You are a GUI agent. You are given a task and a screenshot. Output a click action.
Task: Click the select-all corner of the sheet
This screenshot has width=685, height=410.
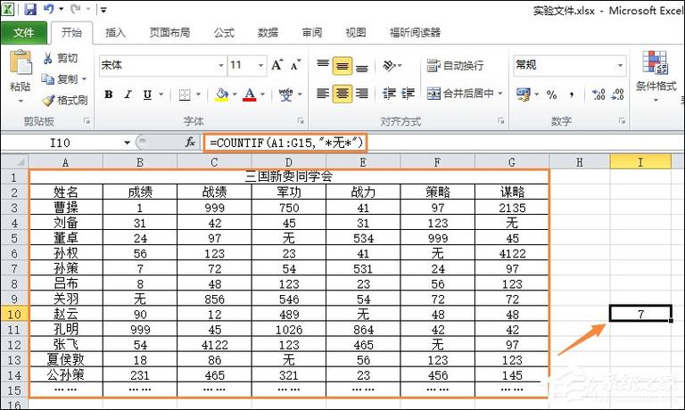16,162
